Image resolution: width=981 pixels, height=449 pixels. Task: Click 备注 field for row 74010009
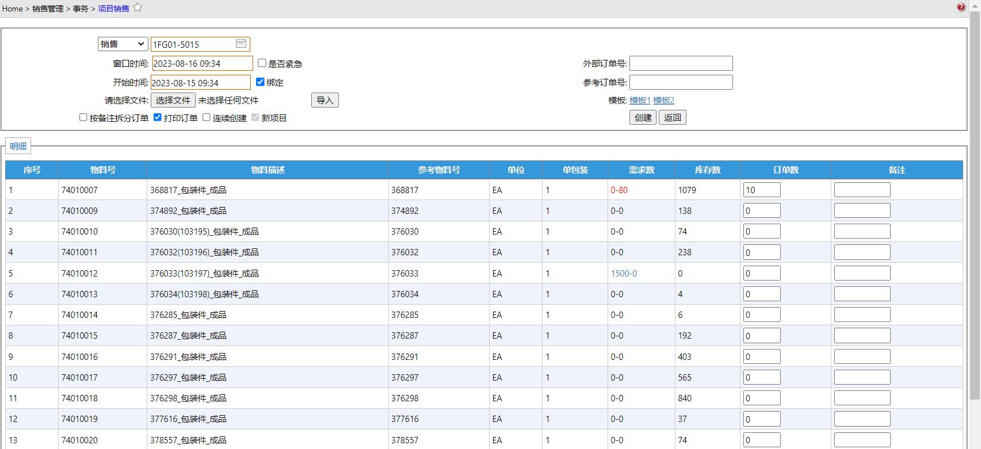coord(862,210)
